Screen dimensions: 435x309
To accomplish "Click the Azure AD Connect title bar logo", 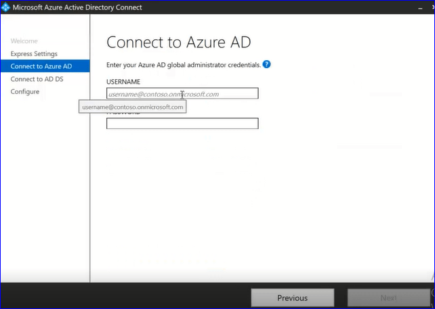I will pos(5,7).
